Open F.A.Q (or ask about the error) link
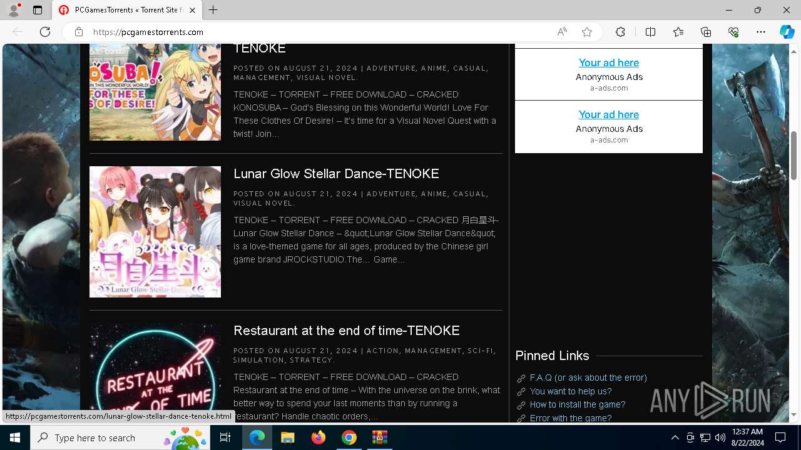Screen dimensions: 801x450 coord(588,377)
